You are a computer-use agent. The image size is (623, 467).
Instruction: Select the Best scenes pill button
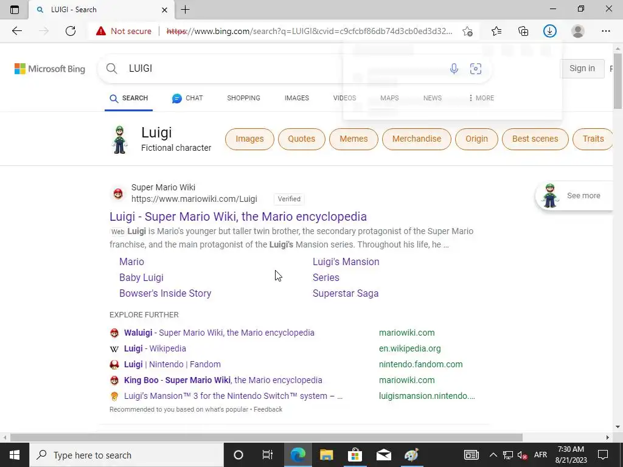535,139
